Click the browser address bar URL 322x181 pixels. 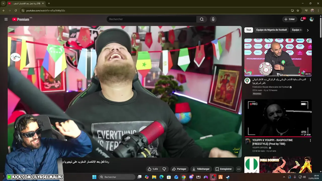pos(46,11)
